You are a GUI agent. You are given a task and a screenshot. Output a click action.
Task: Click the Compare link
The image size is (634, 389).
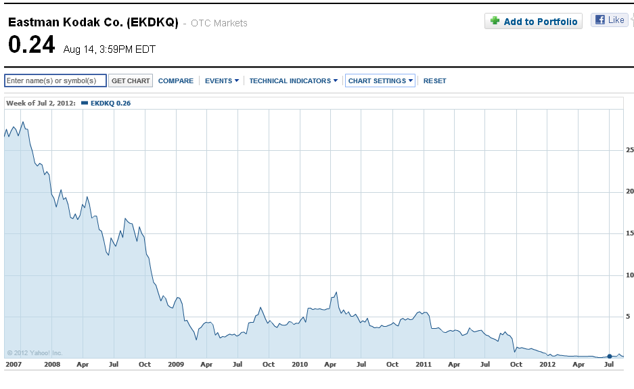[x=175, y=81]
